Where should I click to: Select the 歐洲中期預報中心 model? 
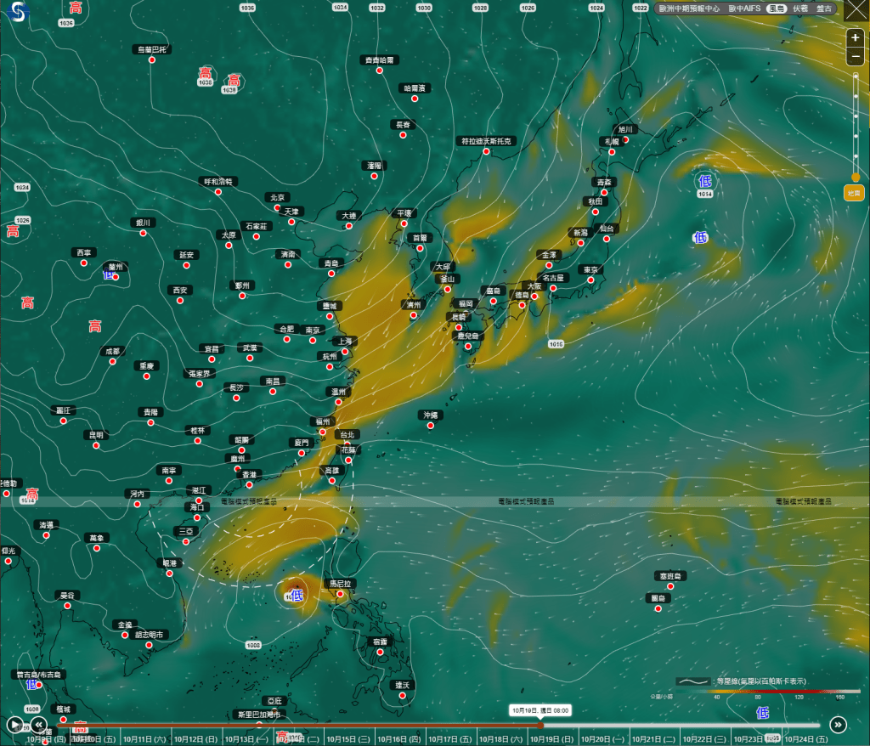[689, 8]
